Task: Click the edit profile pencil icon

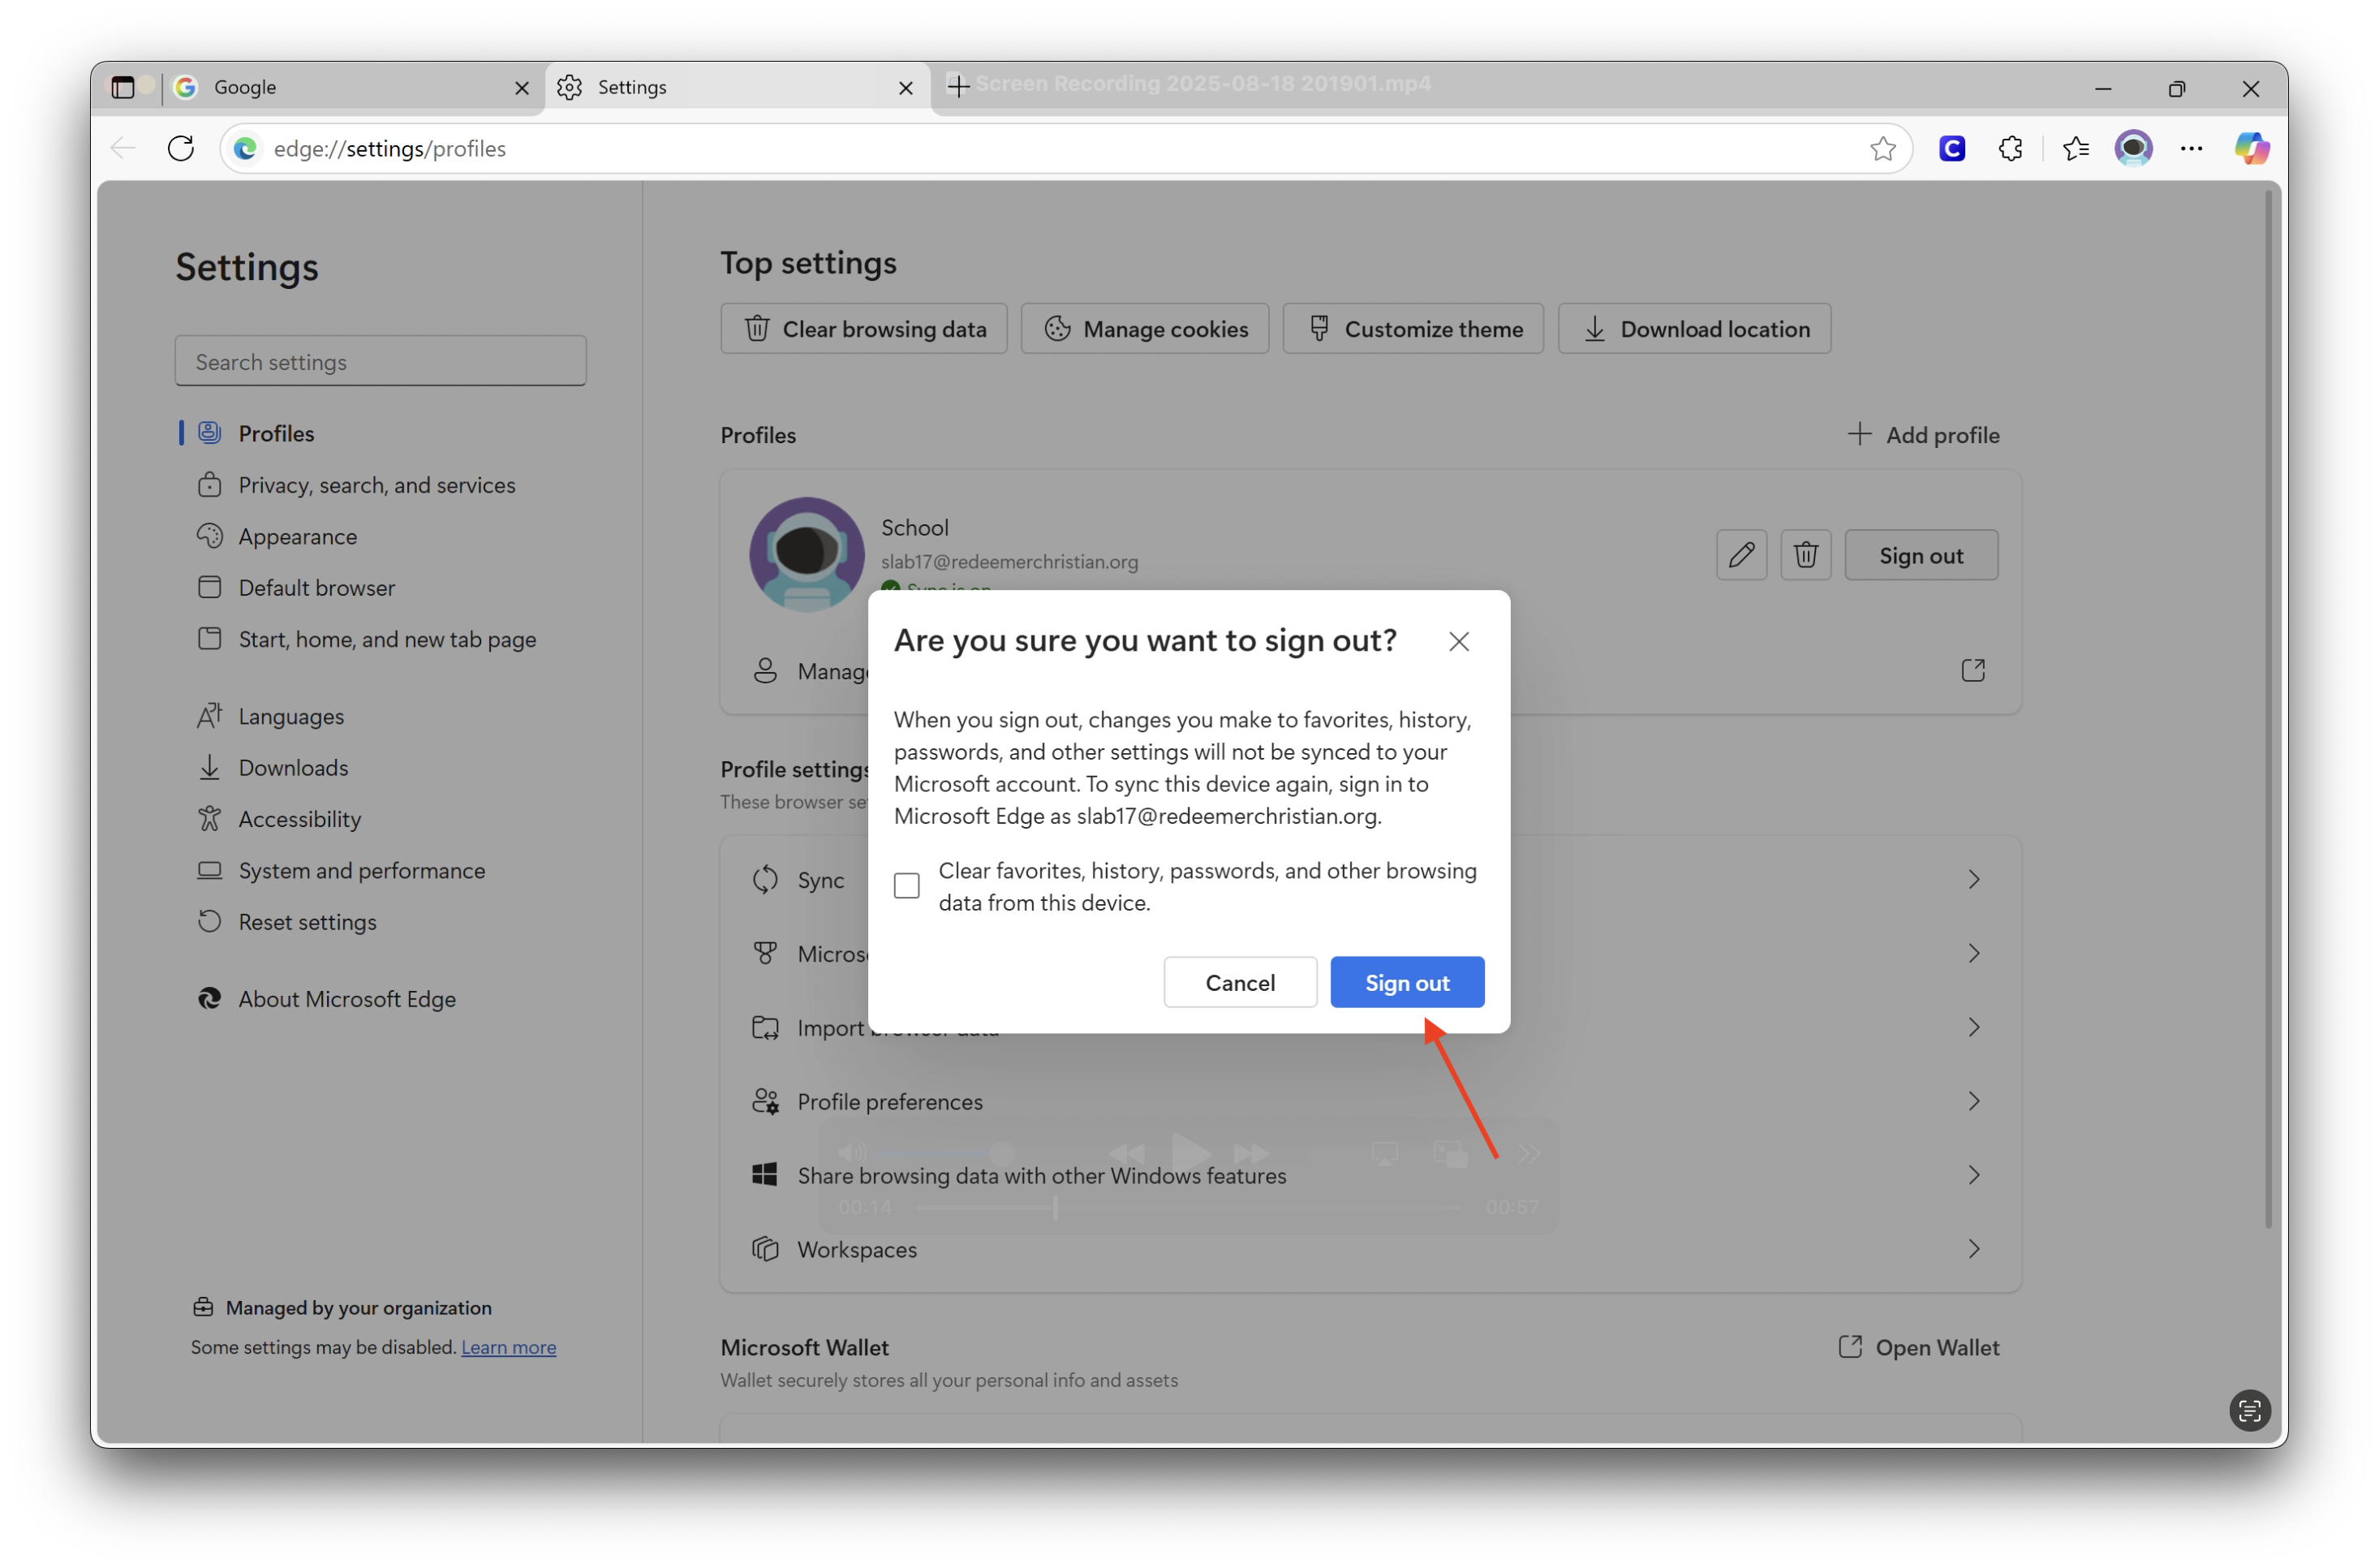Action: pyautogui.click(x=1741, y=555)
